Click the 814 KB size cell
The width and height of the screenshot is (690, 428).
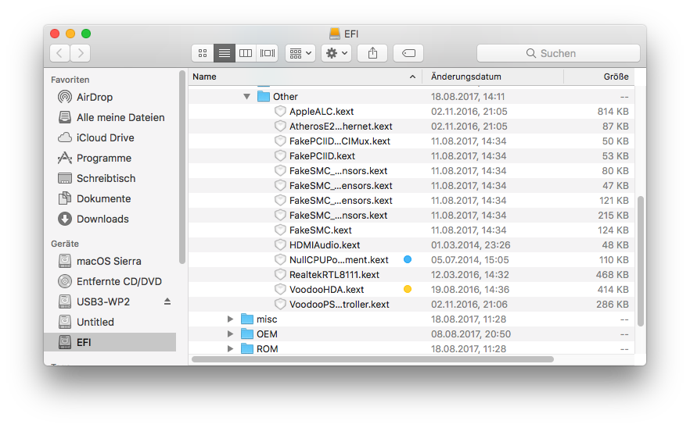click(x=613, y=111)
